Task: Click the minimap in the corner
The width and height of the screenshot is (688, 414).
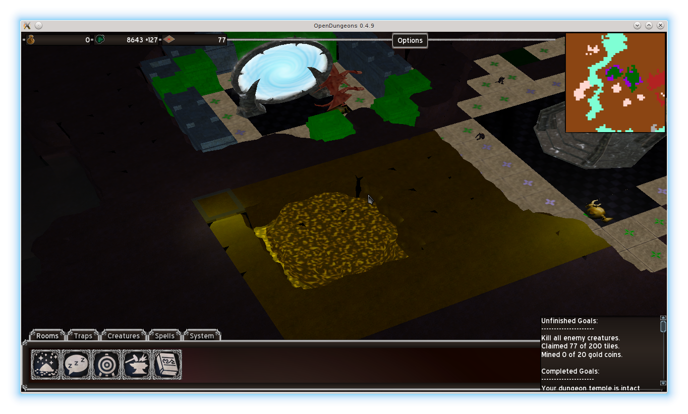Action: pos(615,83)
